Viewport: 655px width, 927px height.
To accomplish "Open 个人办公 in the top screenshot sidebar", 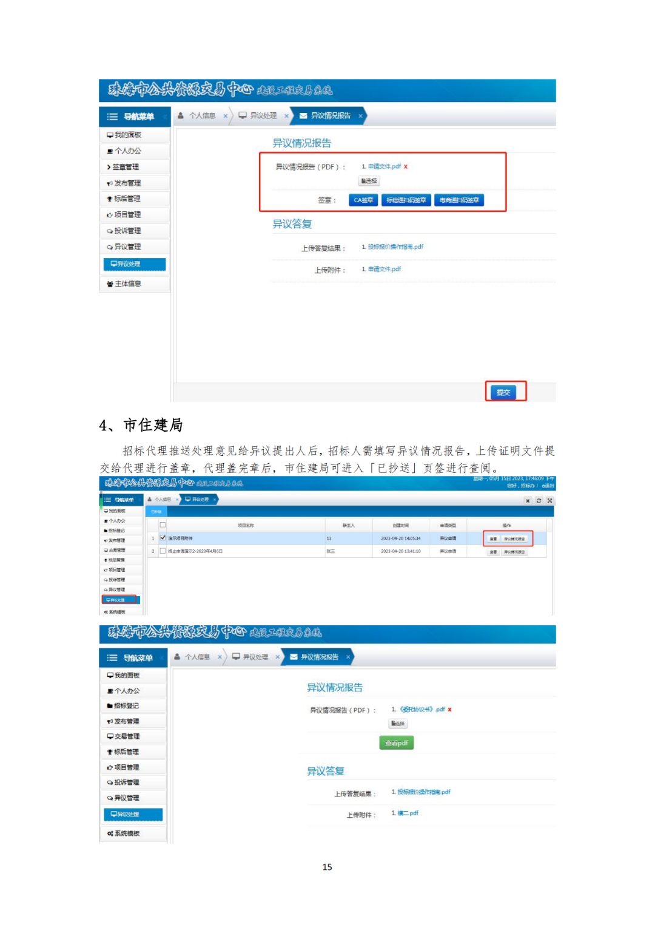I will tap(134, 151).
